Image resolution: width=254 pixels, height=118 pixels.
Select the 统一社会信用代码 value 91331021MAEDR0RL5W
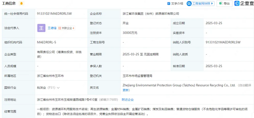click(54, 14)
